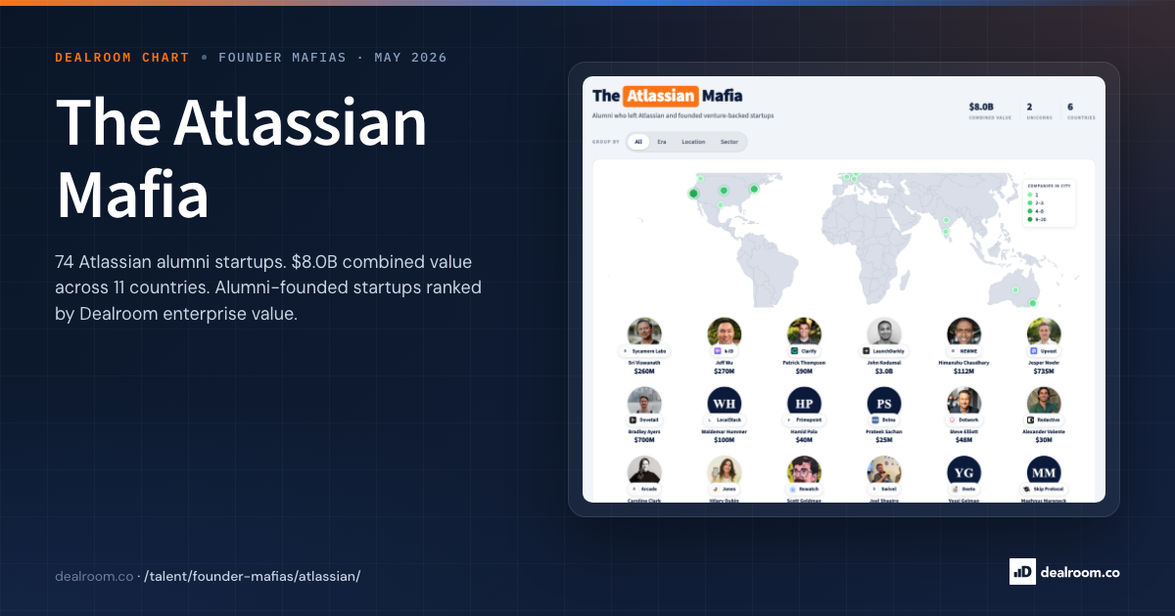Open Patrick Thompson's profile photo
Viewport: 1175px width, 616px height.
click(804, 332)
